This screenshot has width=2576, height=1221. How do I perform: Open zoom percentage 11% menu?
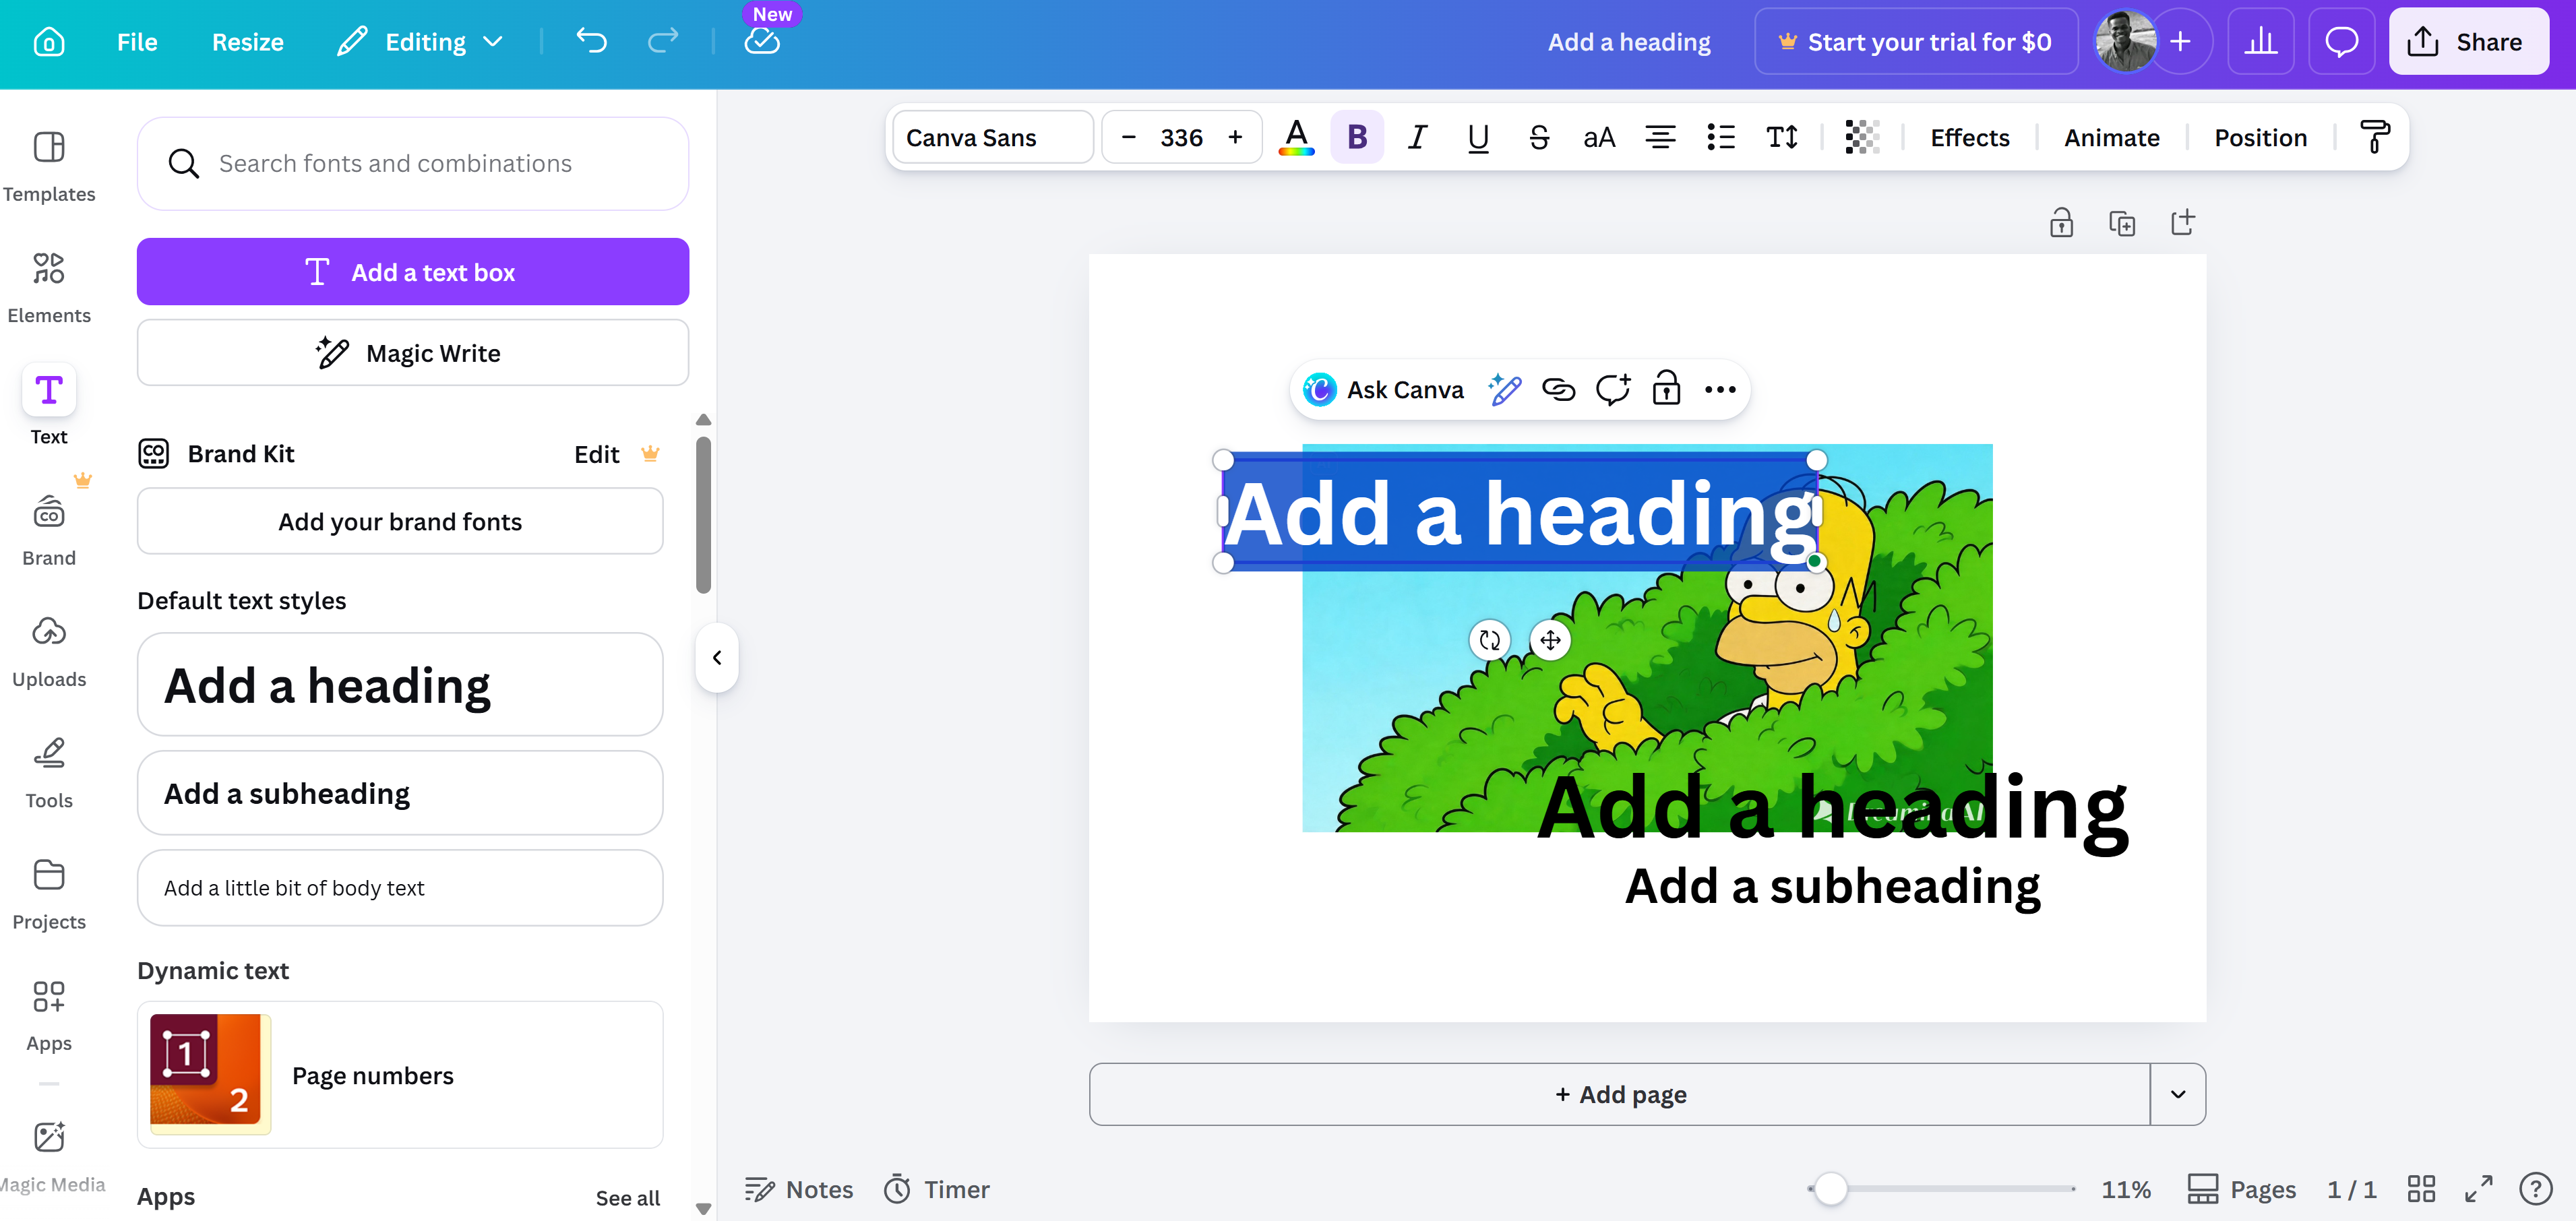click(x=2125, y=1189)
